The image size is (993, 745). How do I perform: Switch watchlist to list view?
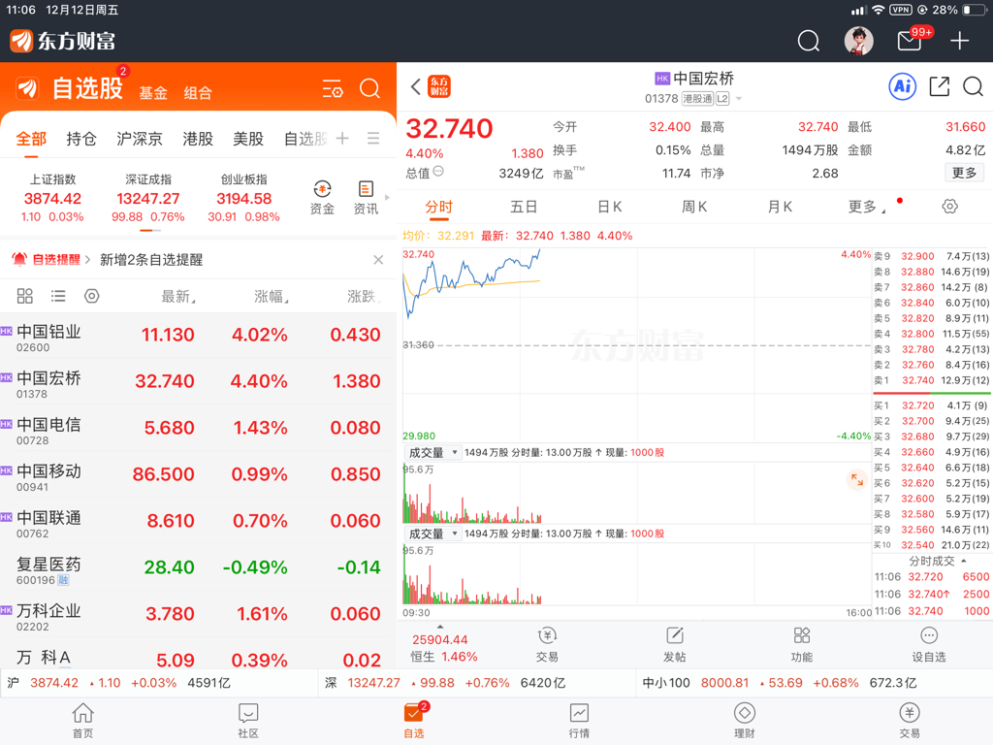click(58, 296)
